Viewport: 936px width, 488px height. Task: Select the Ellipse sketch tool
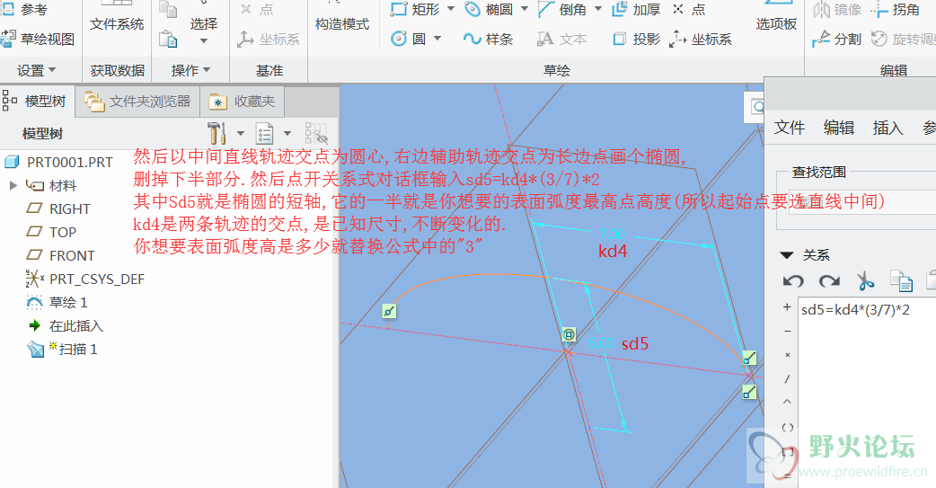(489, 10)
